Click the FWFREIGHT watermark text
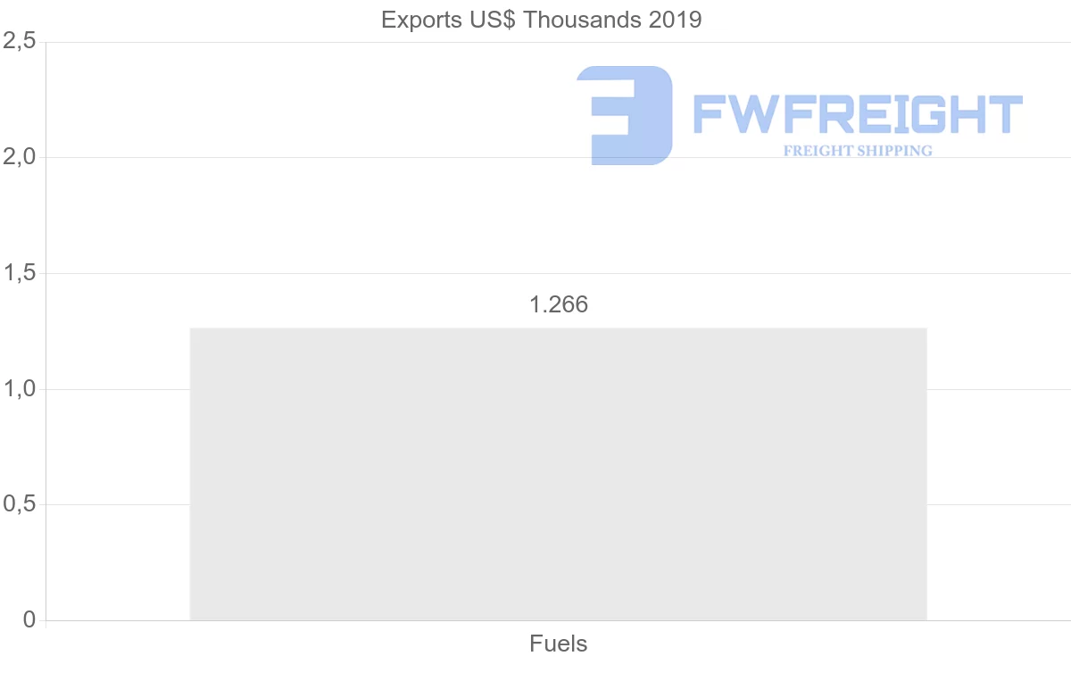 click(858, 115)
